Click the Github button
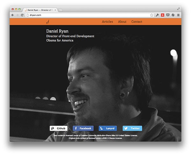This screenshot has height=155, width=191. 59,128
